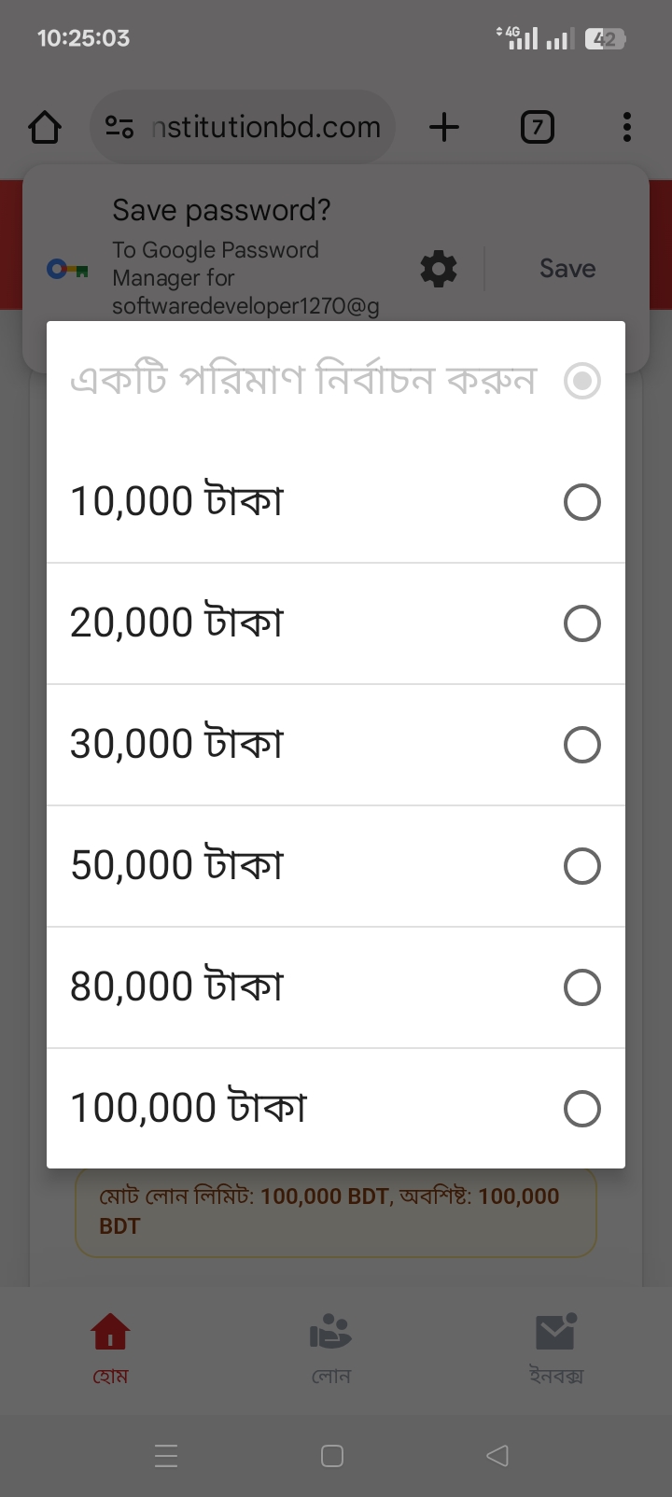672x1497 pixels.
Task: Open the tab switcher showing 7 tabs
Action: 537,127
